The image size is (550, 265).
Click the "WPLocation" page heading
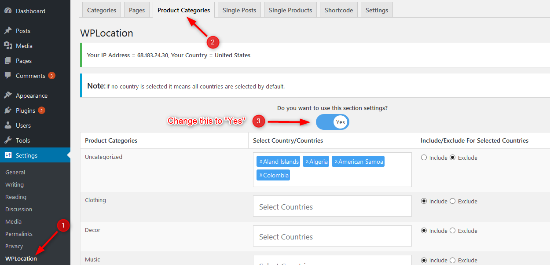pyautogui.click(x=106, y=33)
